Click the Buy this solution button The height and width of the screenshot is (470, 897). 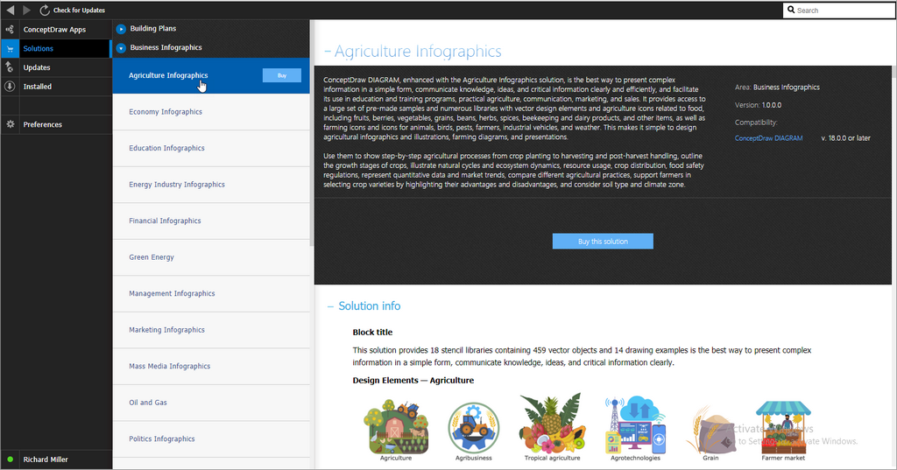click(603, 242)
